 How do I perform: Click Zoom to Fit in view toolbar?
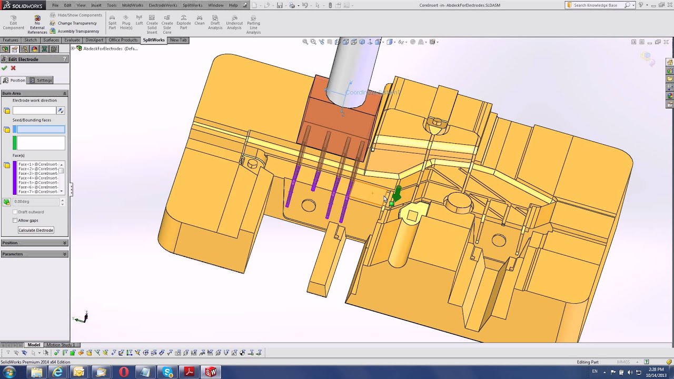coord(305,42)
